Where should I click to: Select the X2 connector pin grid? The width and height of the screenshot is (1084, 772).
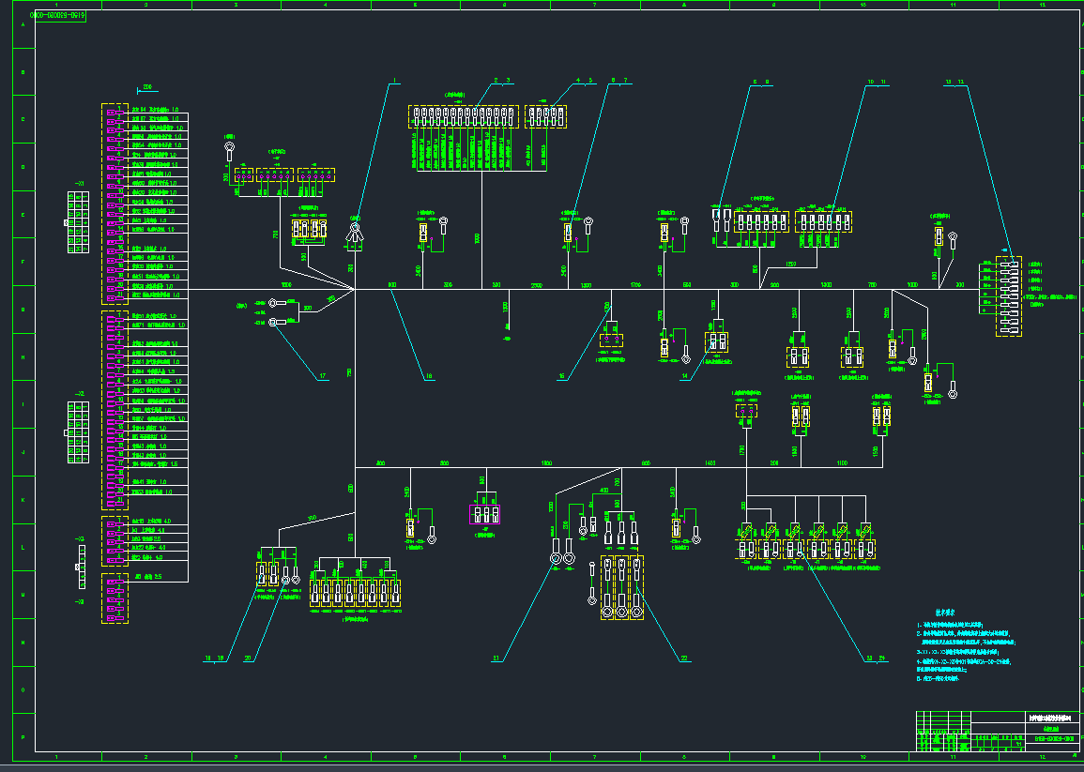77,432
